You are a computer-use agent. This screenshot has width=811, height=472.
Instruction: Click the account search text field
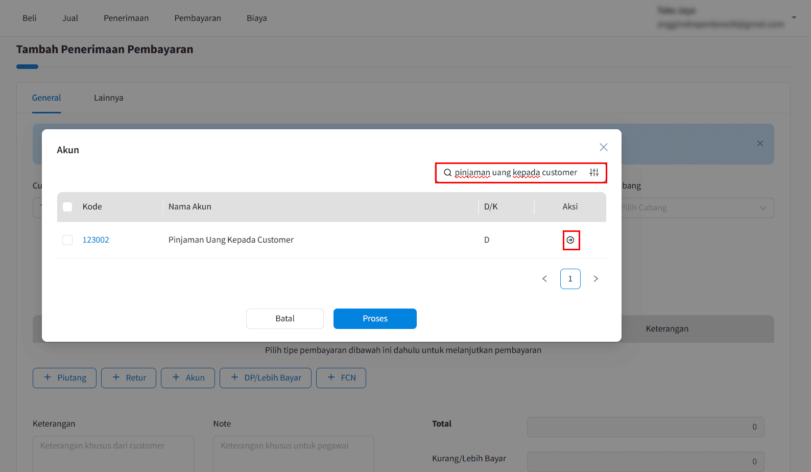tap(516, 173)
